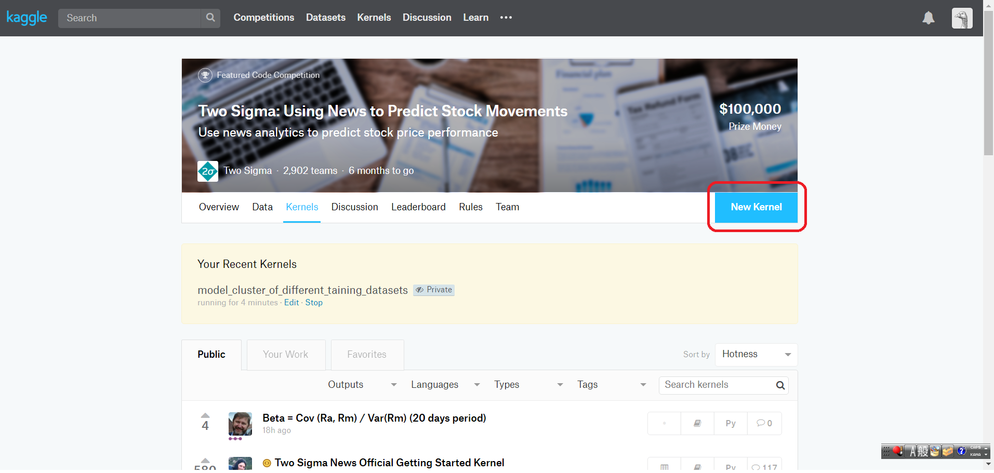This screenshot has height=473, width=994.
Task: Expand the Outputs filter dropdown
Action: [x=362, y=385]
